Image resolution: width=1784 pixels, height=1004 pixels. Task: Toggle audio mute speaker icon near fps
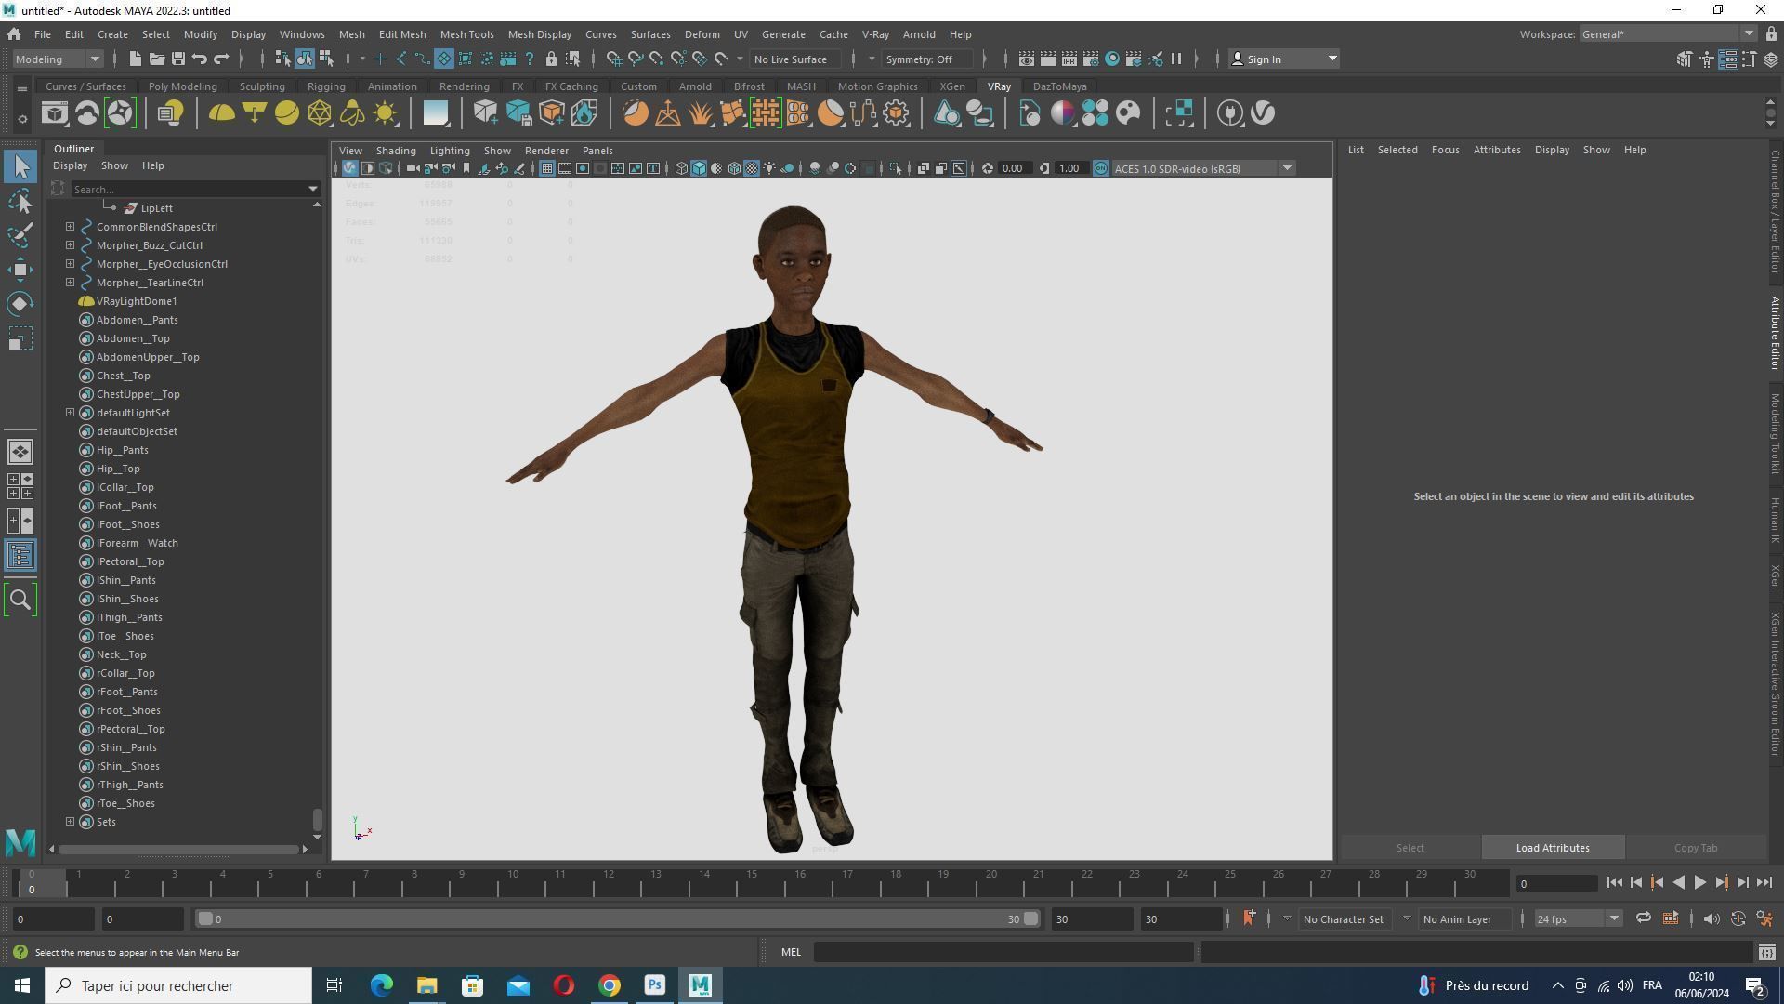[1711, 918]
